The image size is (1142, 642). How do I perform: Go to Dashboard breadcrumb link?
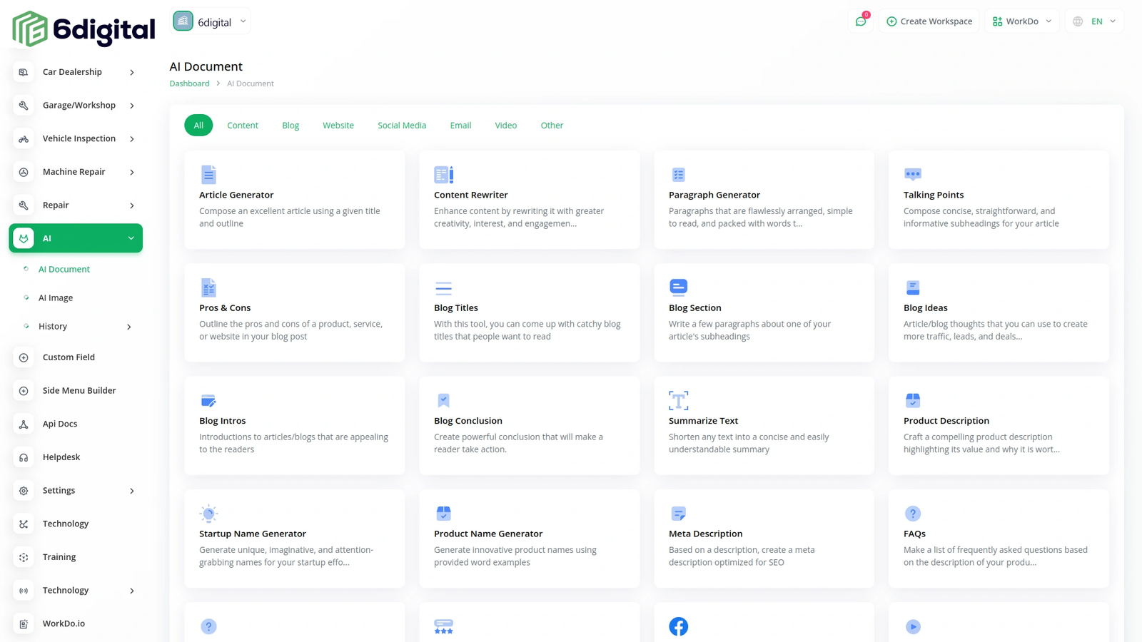click(x=189, y=83)
